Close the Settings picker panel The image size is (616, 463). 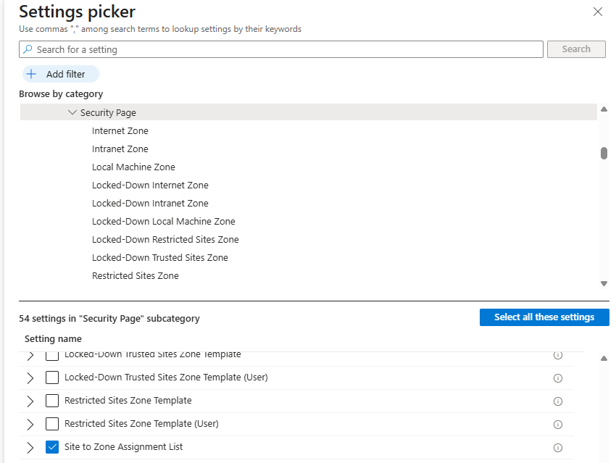(598, 12)
